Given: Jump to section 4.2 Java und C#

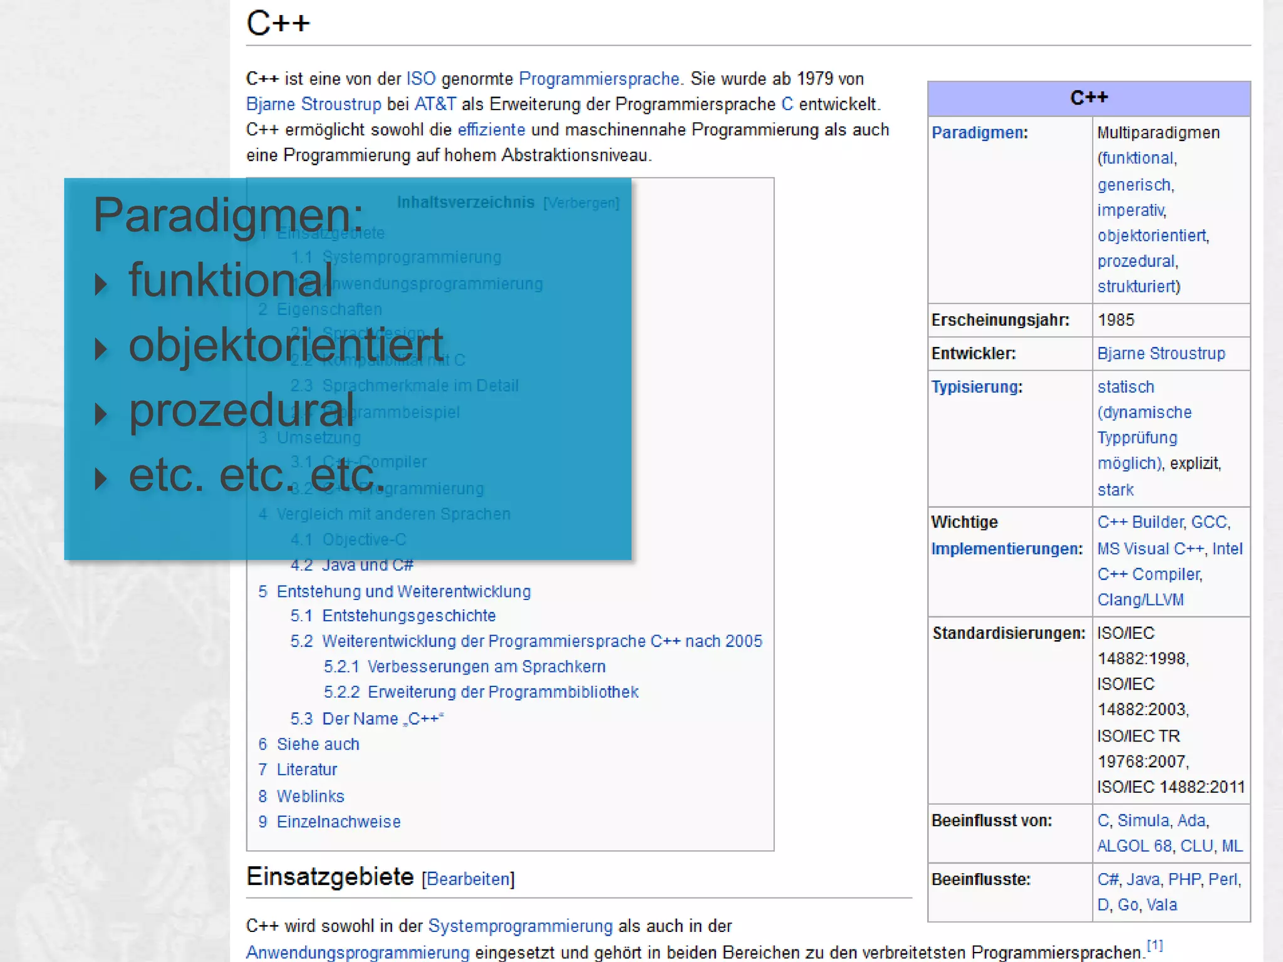Looking at the screenshot, I should point(351,566).
